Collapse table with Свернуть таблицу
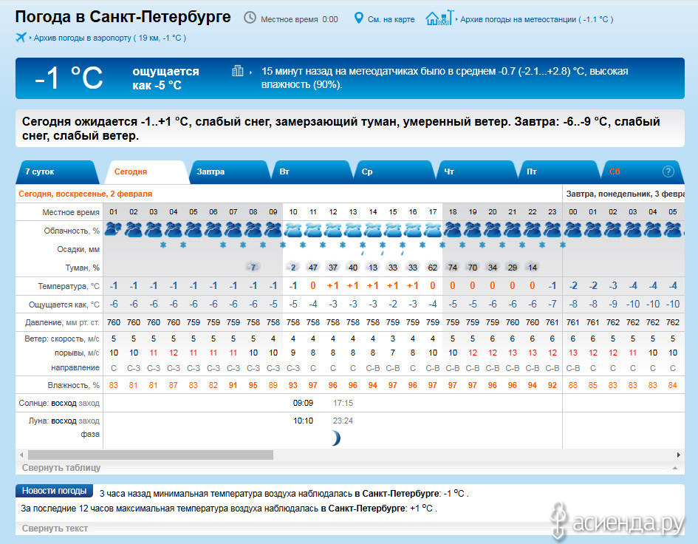The image size is (698, 544). [x=61, y=468]
